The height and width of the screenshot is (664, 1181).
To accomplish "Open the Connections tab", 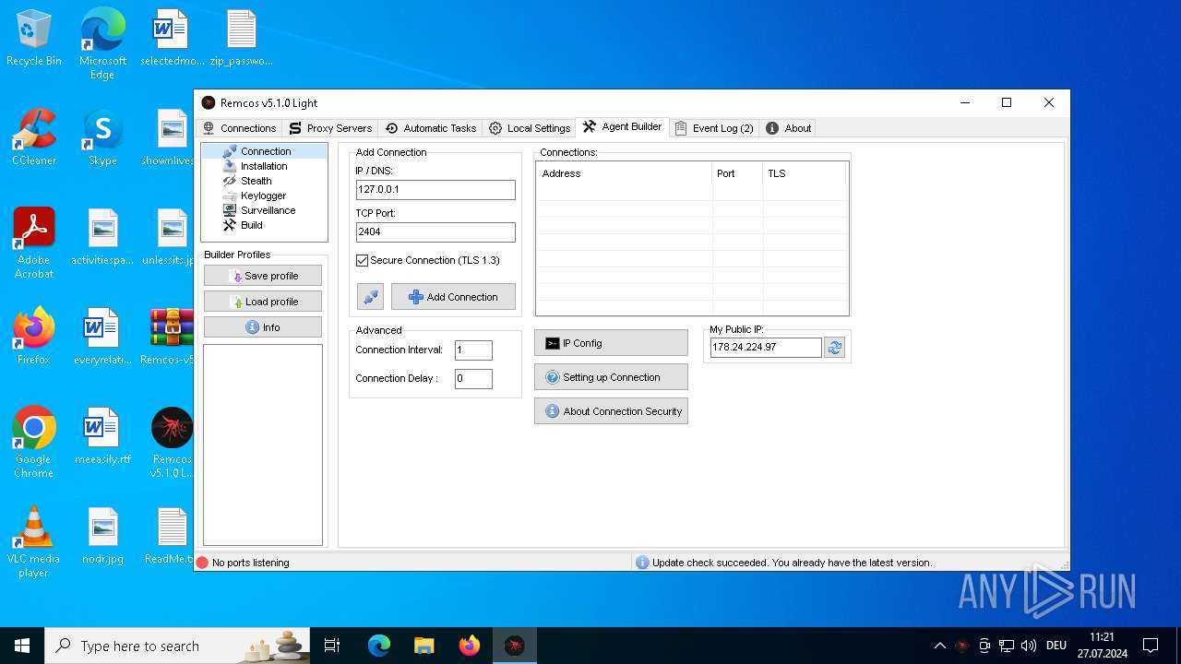I will point(239,128).
